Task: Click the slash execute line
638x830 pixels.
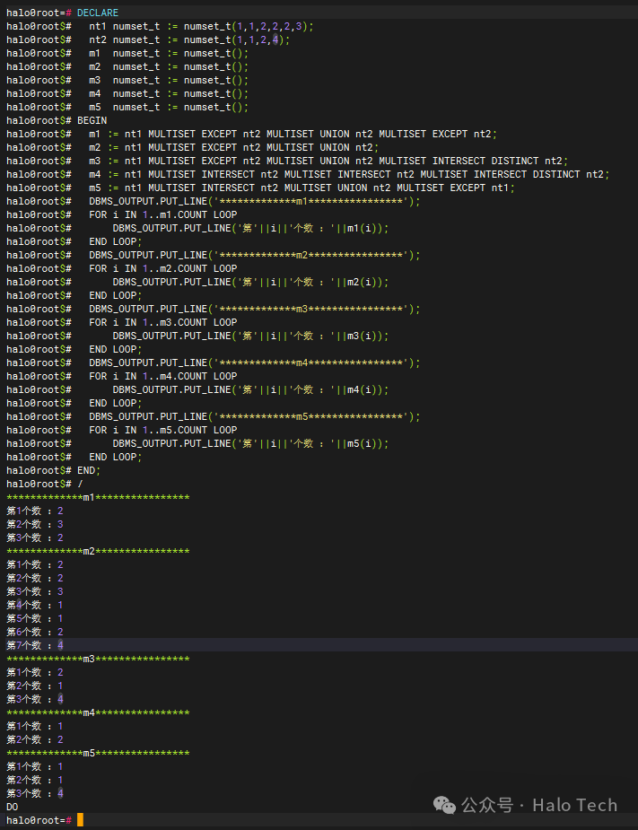Action: click(80, 484)
